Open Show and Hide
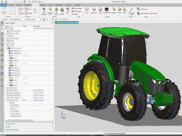Screen dimensions: 182x136 (44, 11)
